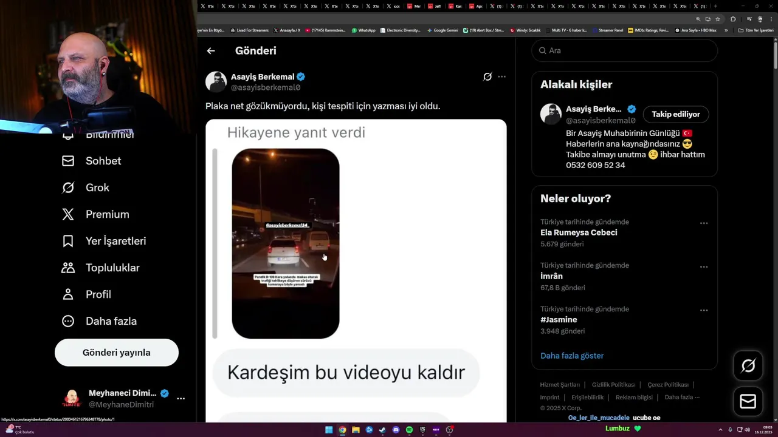The height and width of the screenshot is (437, 778).
Task: Open taskbar volume control
Action: [747, 430]
